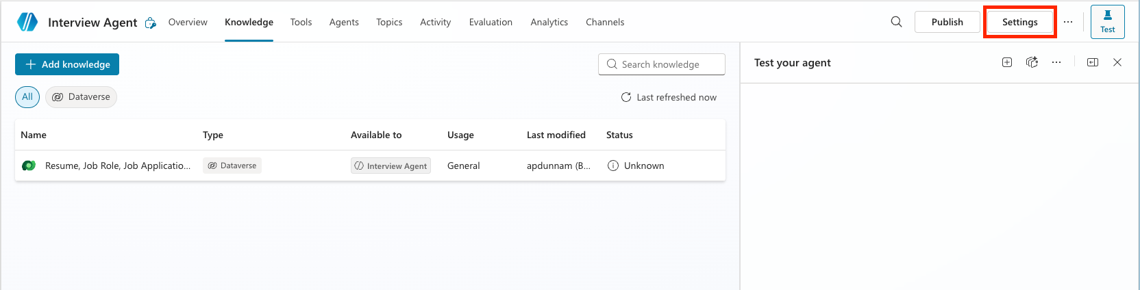Open the test panel more options ellipsis
Viewport: 1140px width, 290px height.
pos(1056,62)
